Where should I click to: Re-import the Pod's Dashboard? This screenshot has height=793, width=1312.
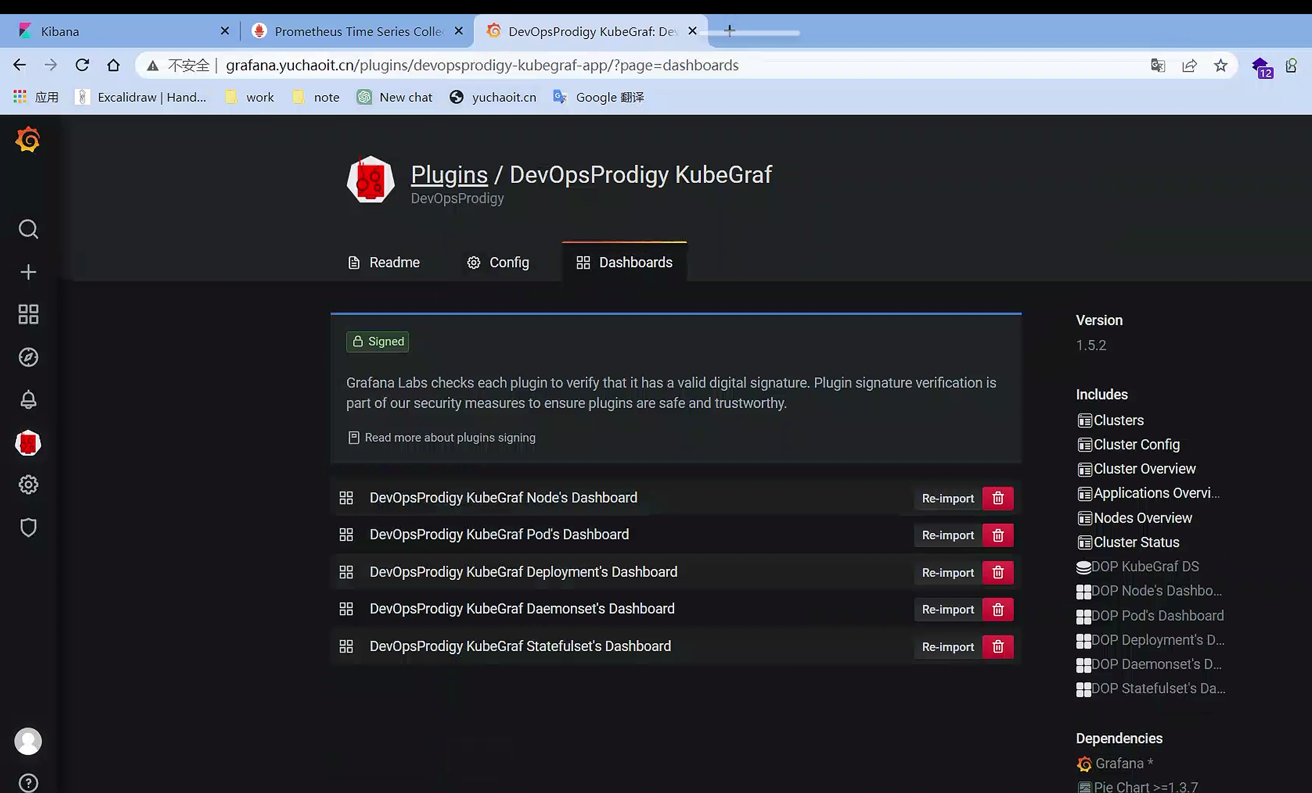[x=947, y=535]
